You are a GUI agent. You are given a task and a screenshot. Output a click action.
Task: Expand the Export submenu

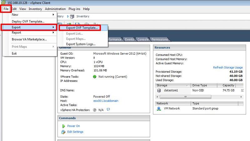pyautogui.click(x=30, y=27)
